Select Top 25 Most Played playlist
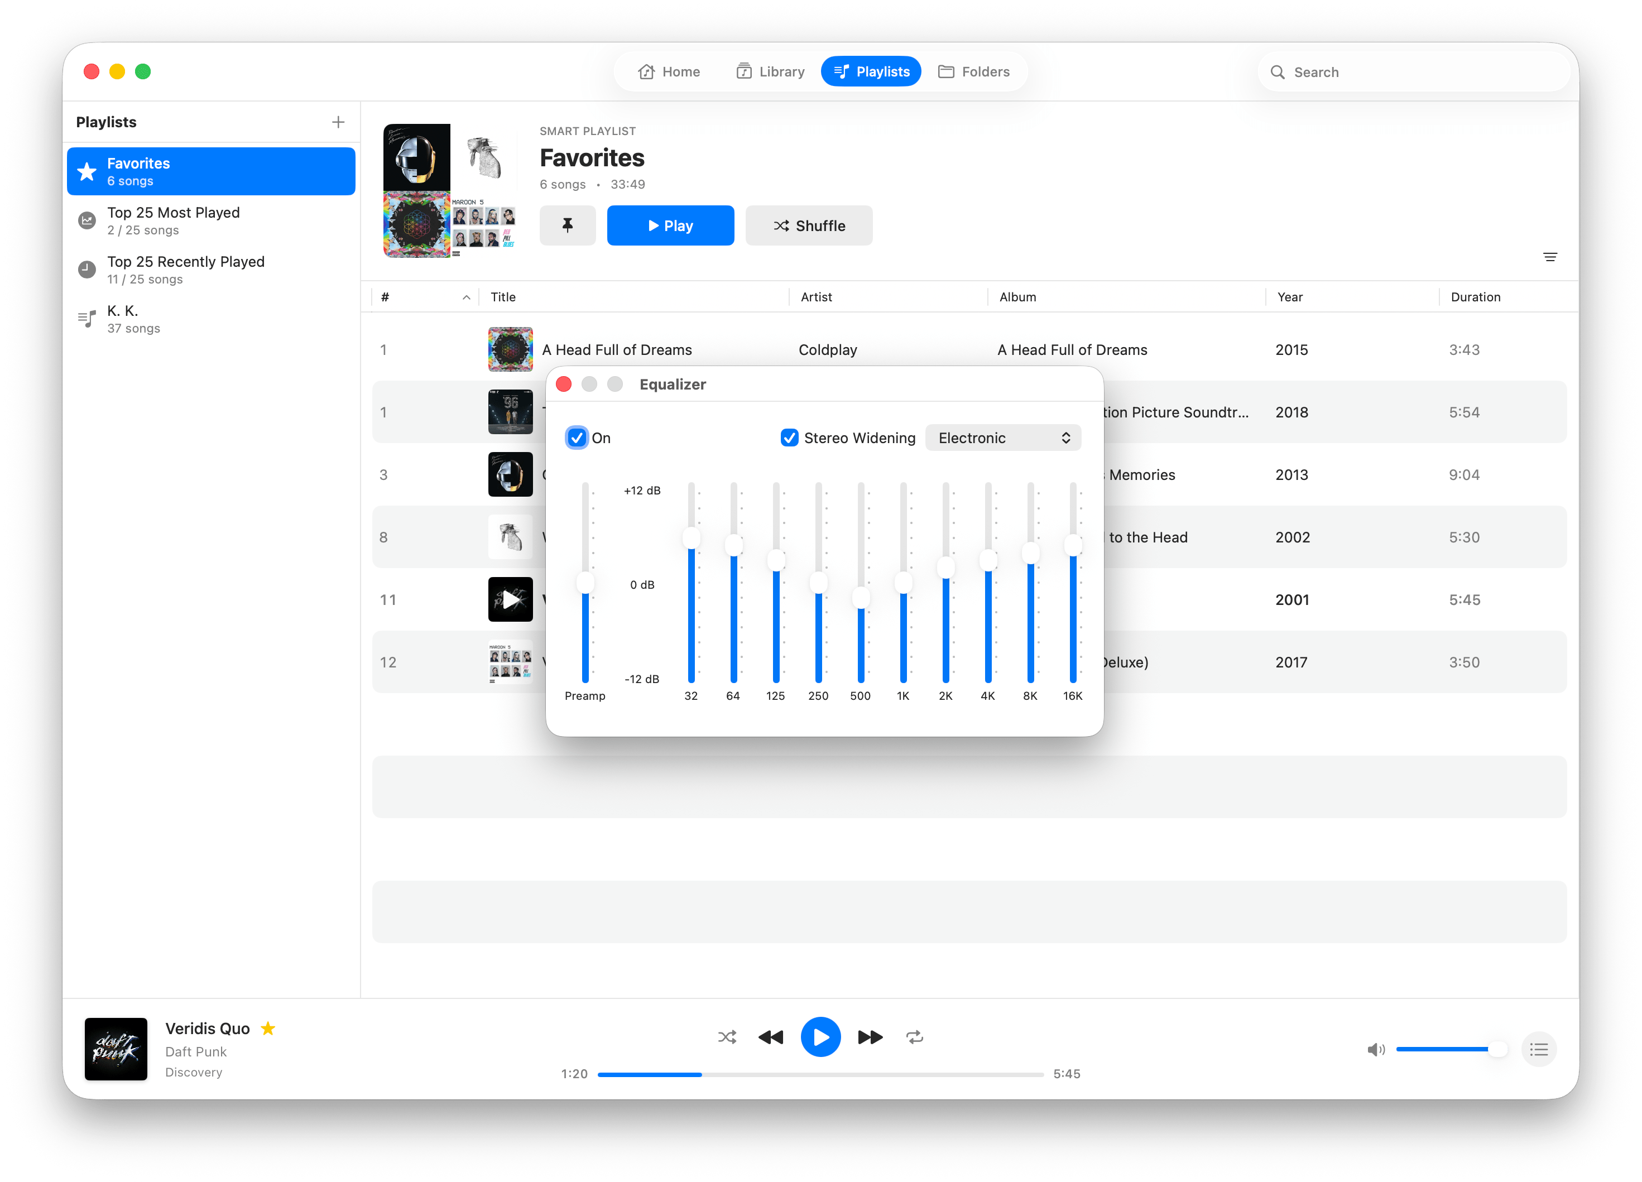 coord(212,221)
